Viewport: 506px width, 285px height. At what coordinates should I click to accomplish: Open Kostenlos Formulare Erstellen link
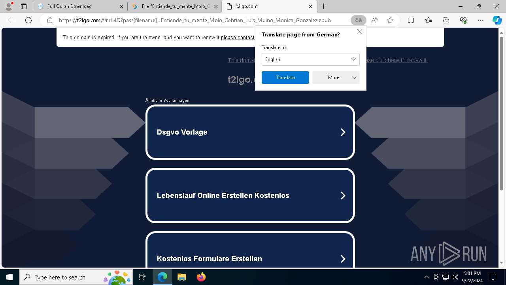click(x=250, y=249)
